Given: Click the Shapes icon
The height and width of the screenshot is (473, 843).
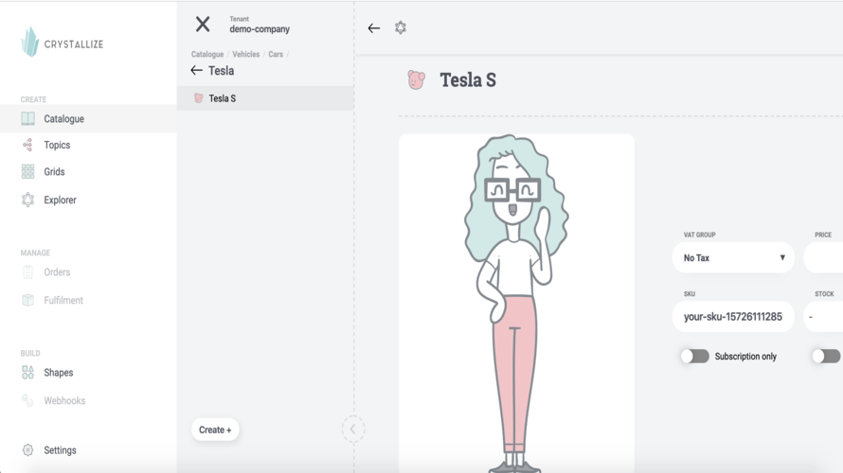Looking at the screenshot, I should 28,372.
